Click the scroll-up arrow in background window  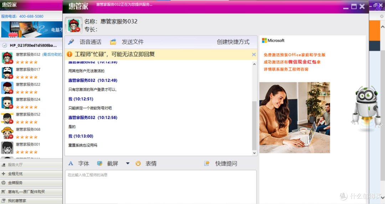coord(382,27)
